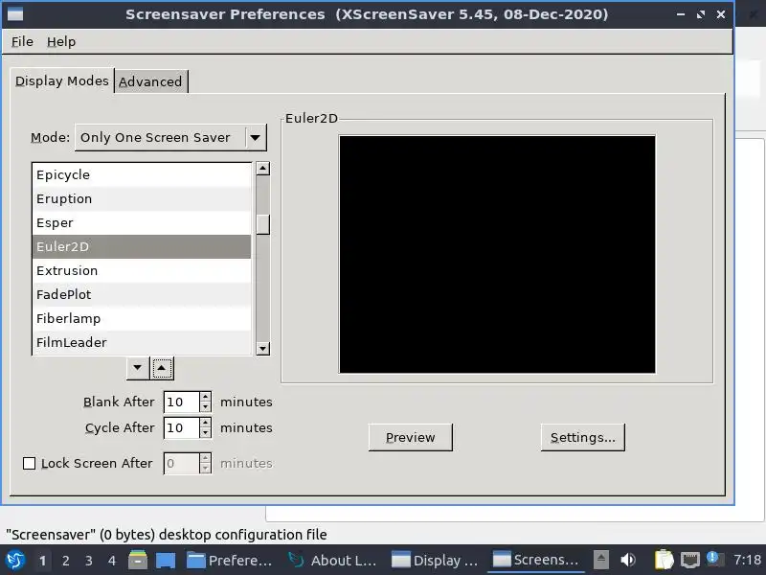Click the list scrollbar up arrow
Screen dimensions: 766x575
[x=262, y=169]
